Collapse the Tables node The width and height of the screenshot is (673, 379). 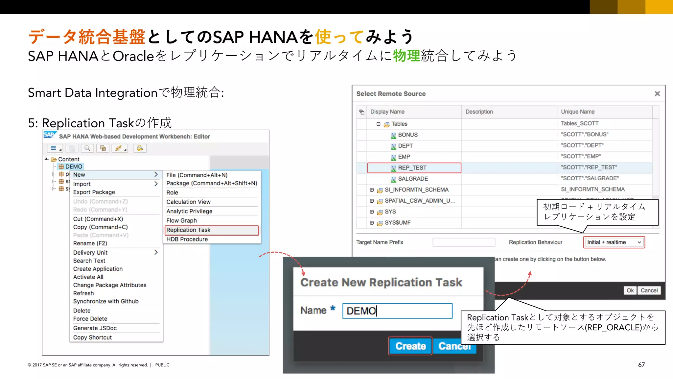click(378, 124)
